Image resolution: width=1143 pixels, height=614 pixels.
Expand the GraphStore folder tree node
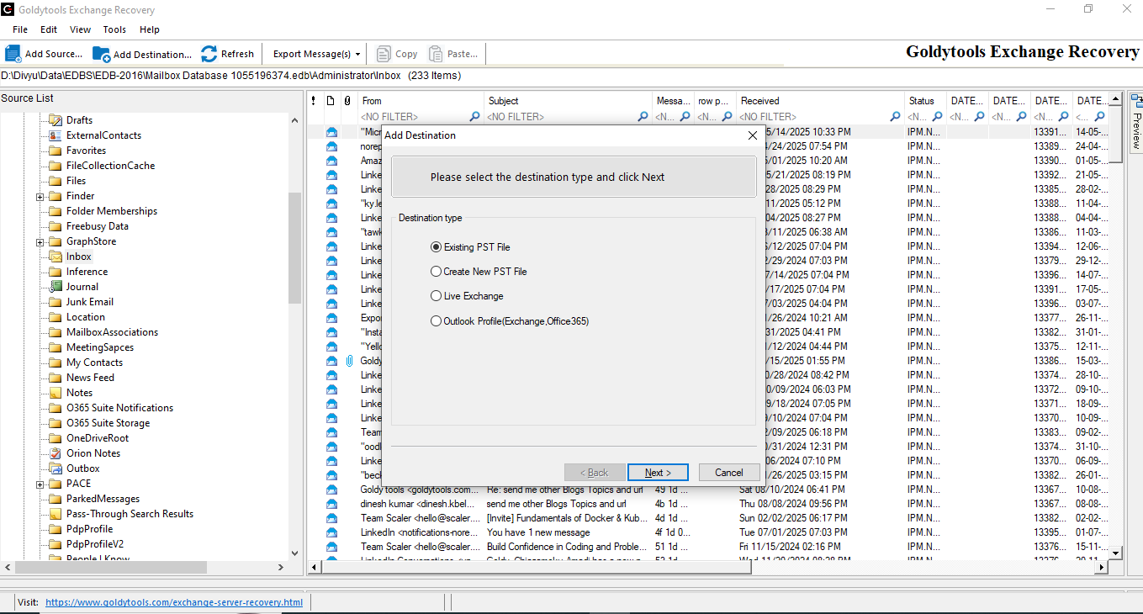40,242
